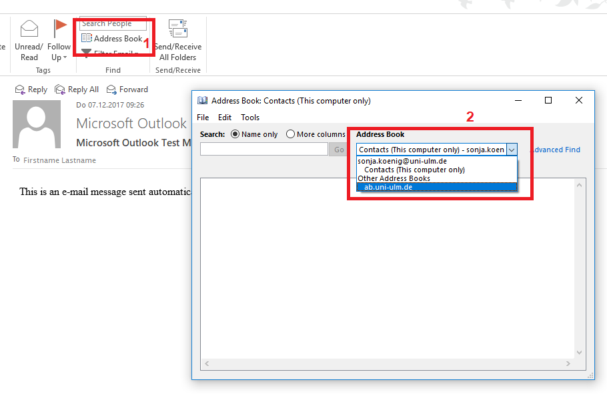The width and height of the screenshot is (607, 394).
Task: Close the Address Book window
Action: pyautogui.click(x=579, y=100)
